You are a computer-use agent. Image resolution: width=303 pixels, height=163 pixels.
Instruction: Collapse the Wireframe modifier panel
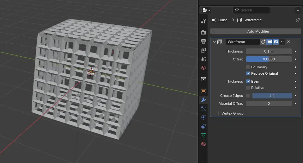pos(214,42)
